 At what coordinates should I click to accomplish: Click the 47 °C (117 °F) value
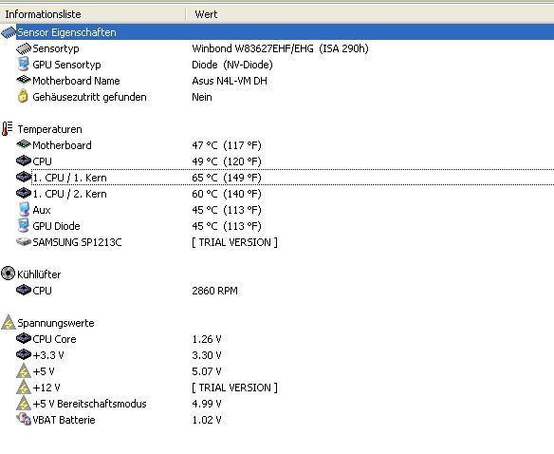point(227,145)
